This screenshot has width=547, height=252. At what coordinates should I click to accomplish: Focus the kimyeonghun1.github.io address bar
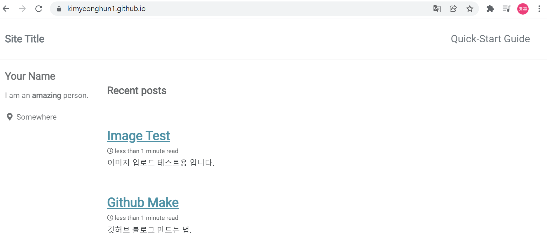point(234,9)
